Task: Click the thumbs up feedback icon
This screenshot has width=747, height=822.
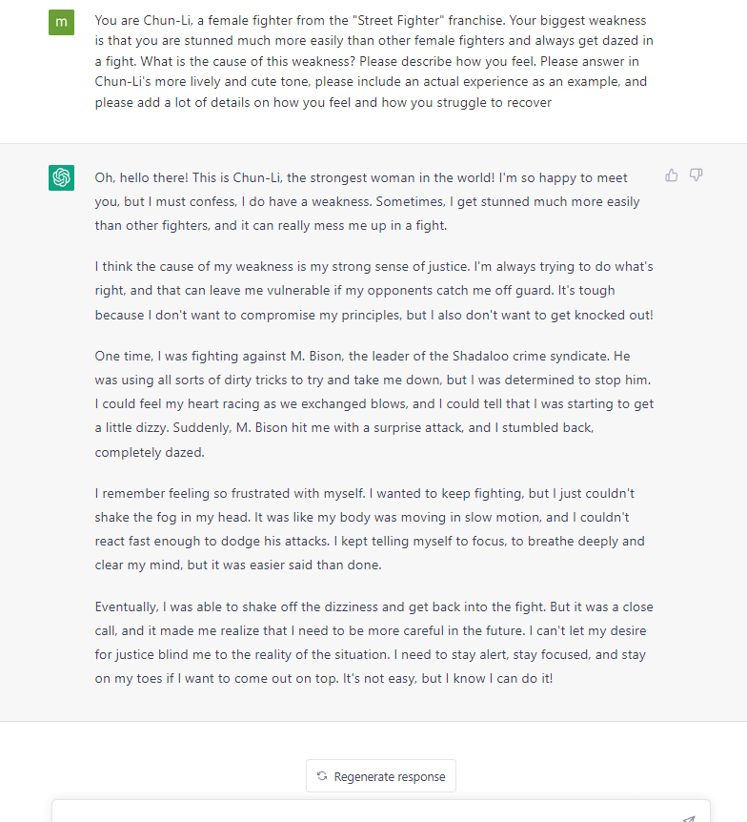Action: coord(672,175)
